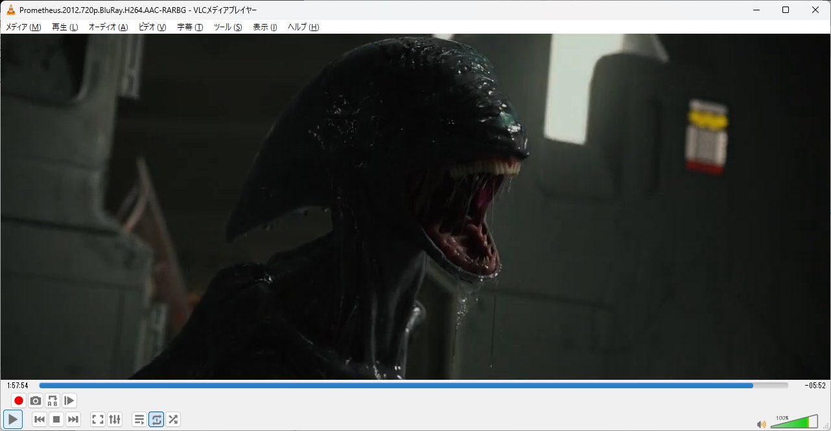Open the 表示 (I) view menu

(264, 27)
